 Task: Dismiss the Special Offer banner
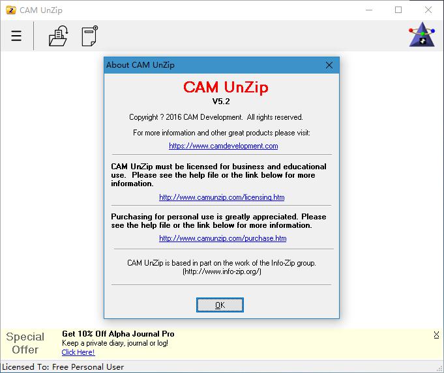point(436,335)
